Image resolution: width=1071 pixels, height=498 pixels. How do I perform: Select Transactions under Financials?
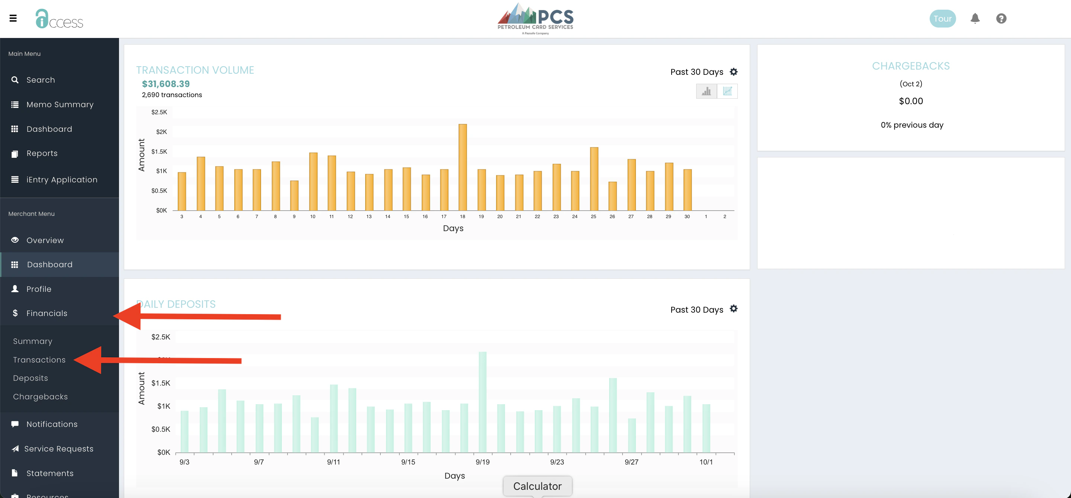click(39, 360)
